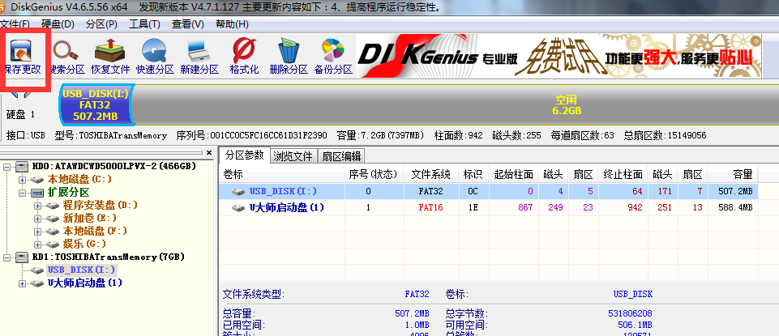Expand the 本地磁盘(F:) tree node

pos(37,231)
